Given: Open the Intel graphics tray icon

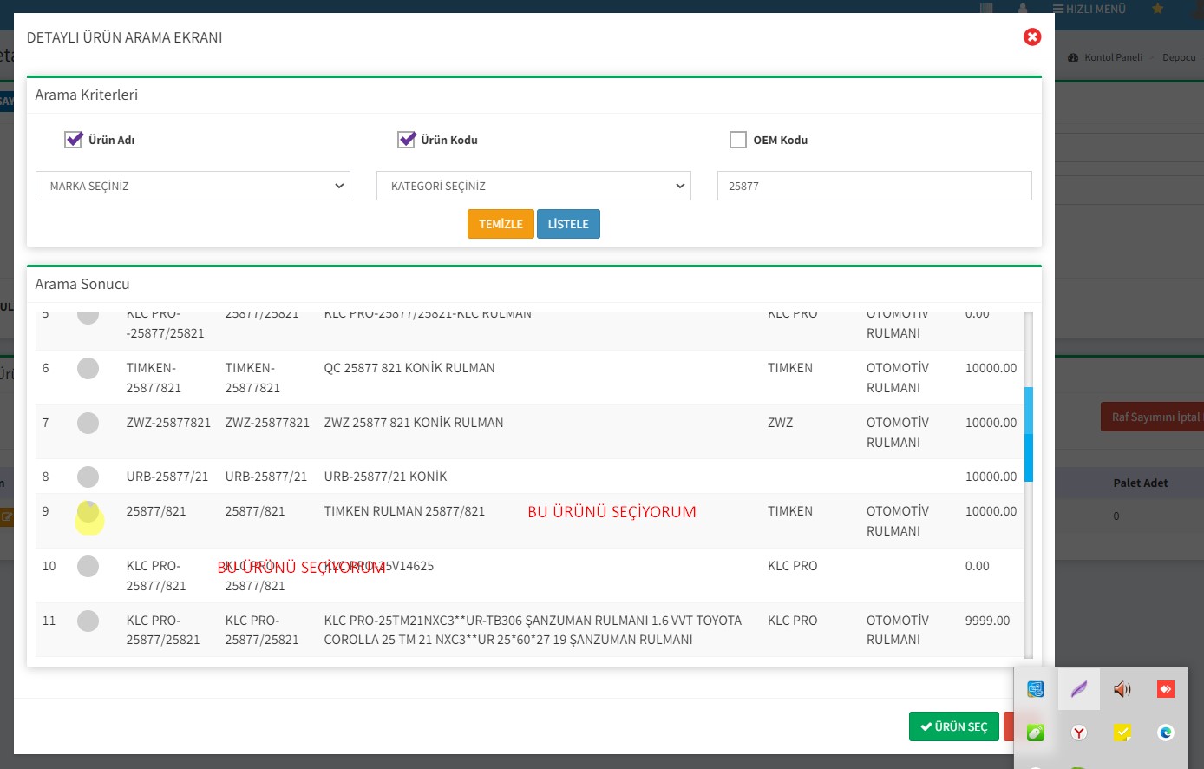Looking at the screenshot, I should [x=1035, y=689].
